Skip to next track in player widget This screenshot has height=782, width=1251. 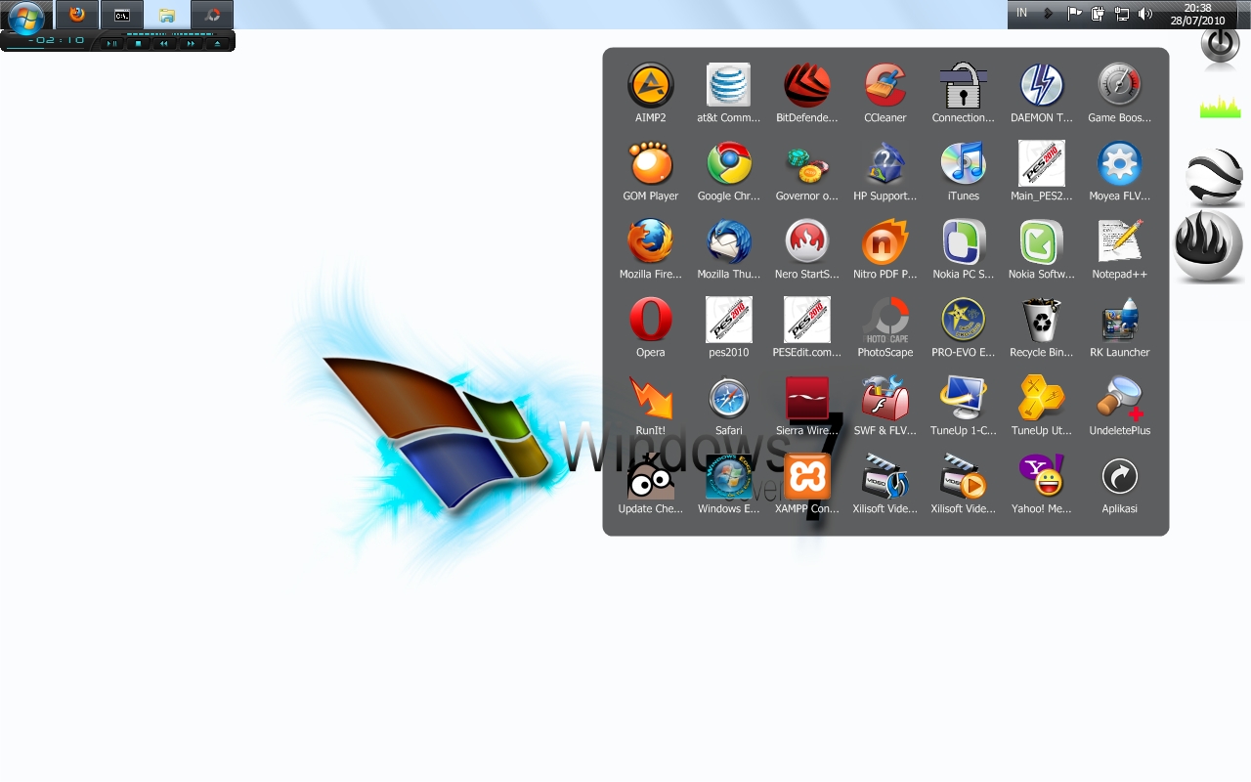[191, 43]
